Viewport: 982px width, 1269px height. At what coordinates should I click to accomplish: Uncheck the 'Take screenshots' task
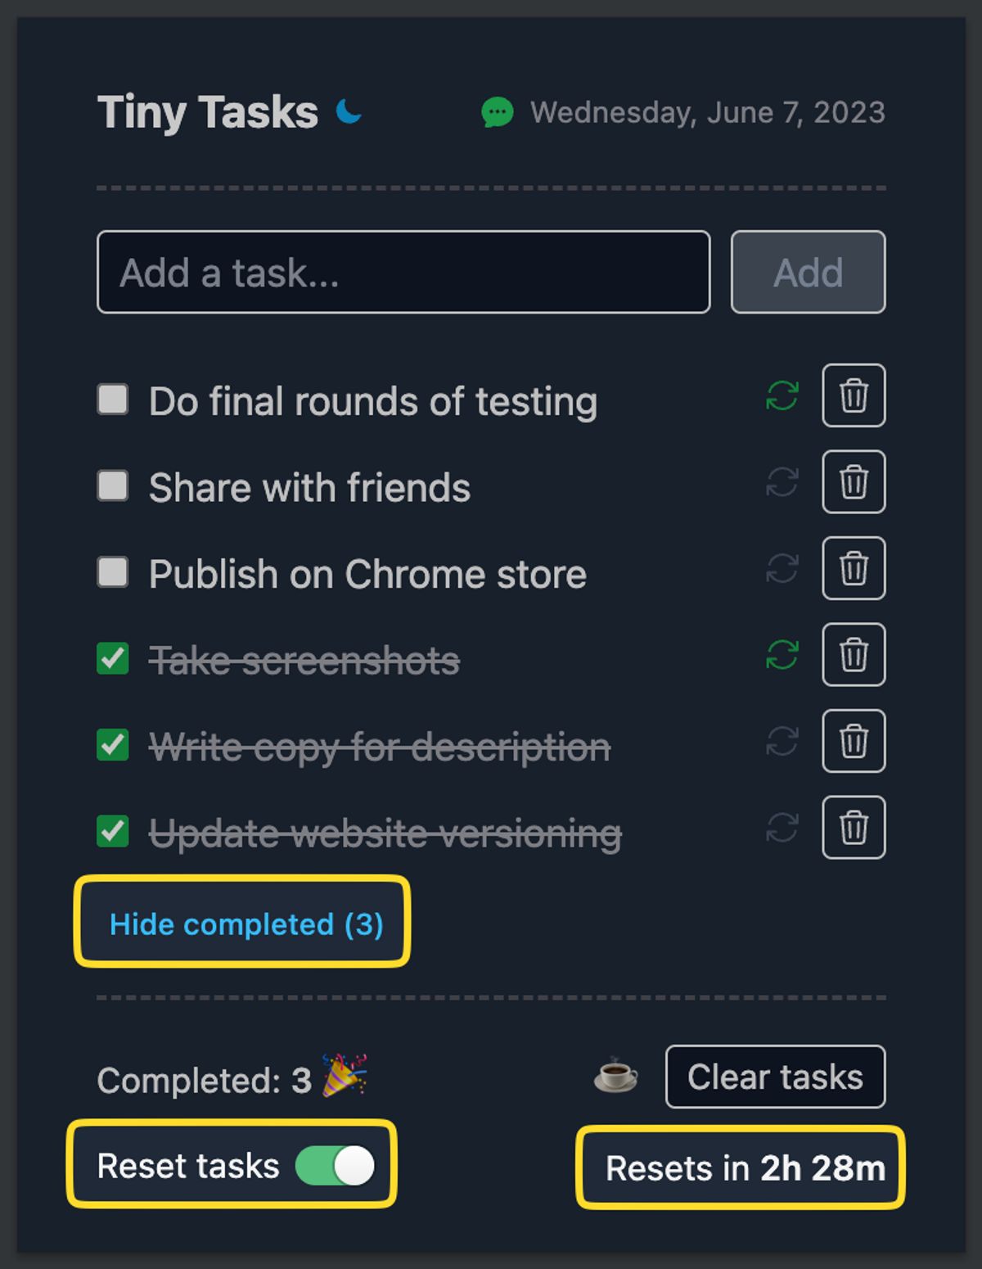112,658
